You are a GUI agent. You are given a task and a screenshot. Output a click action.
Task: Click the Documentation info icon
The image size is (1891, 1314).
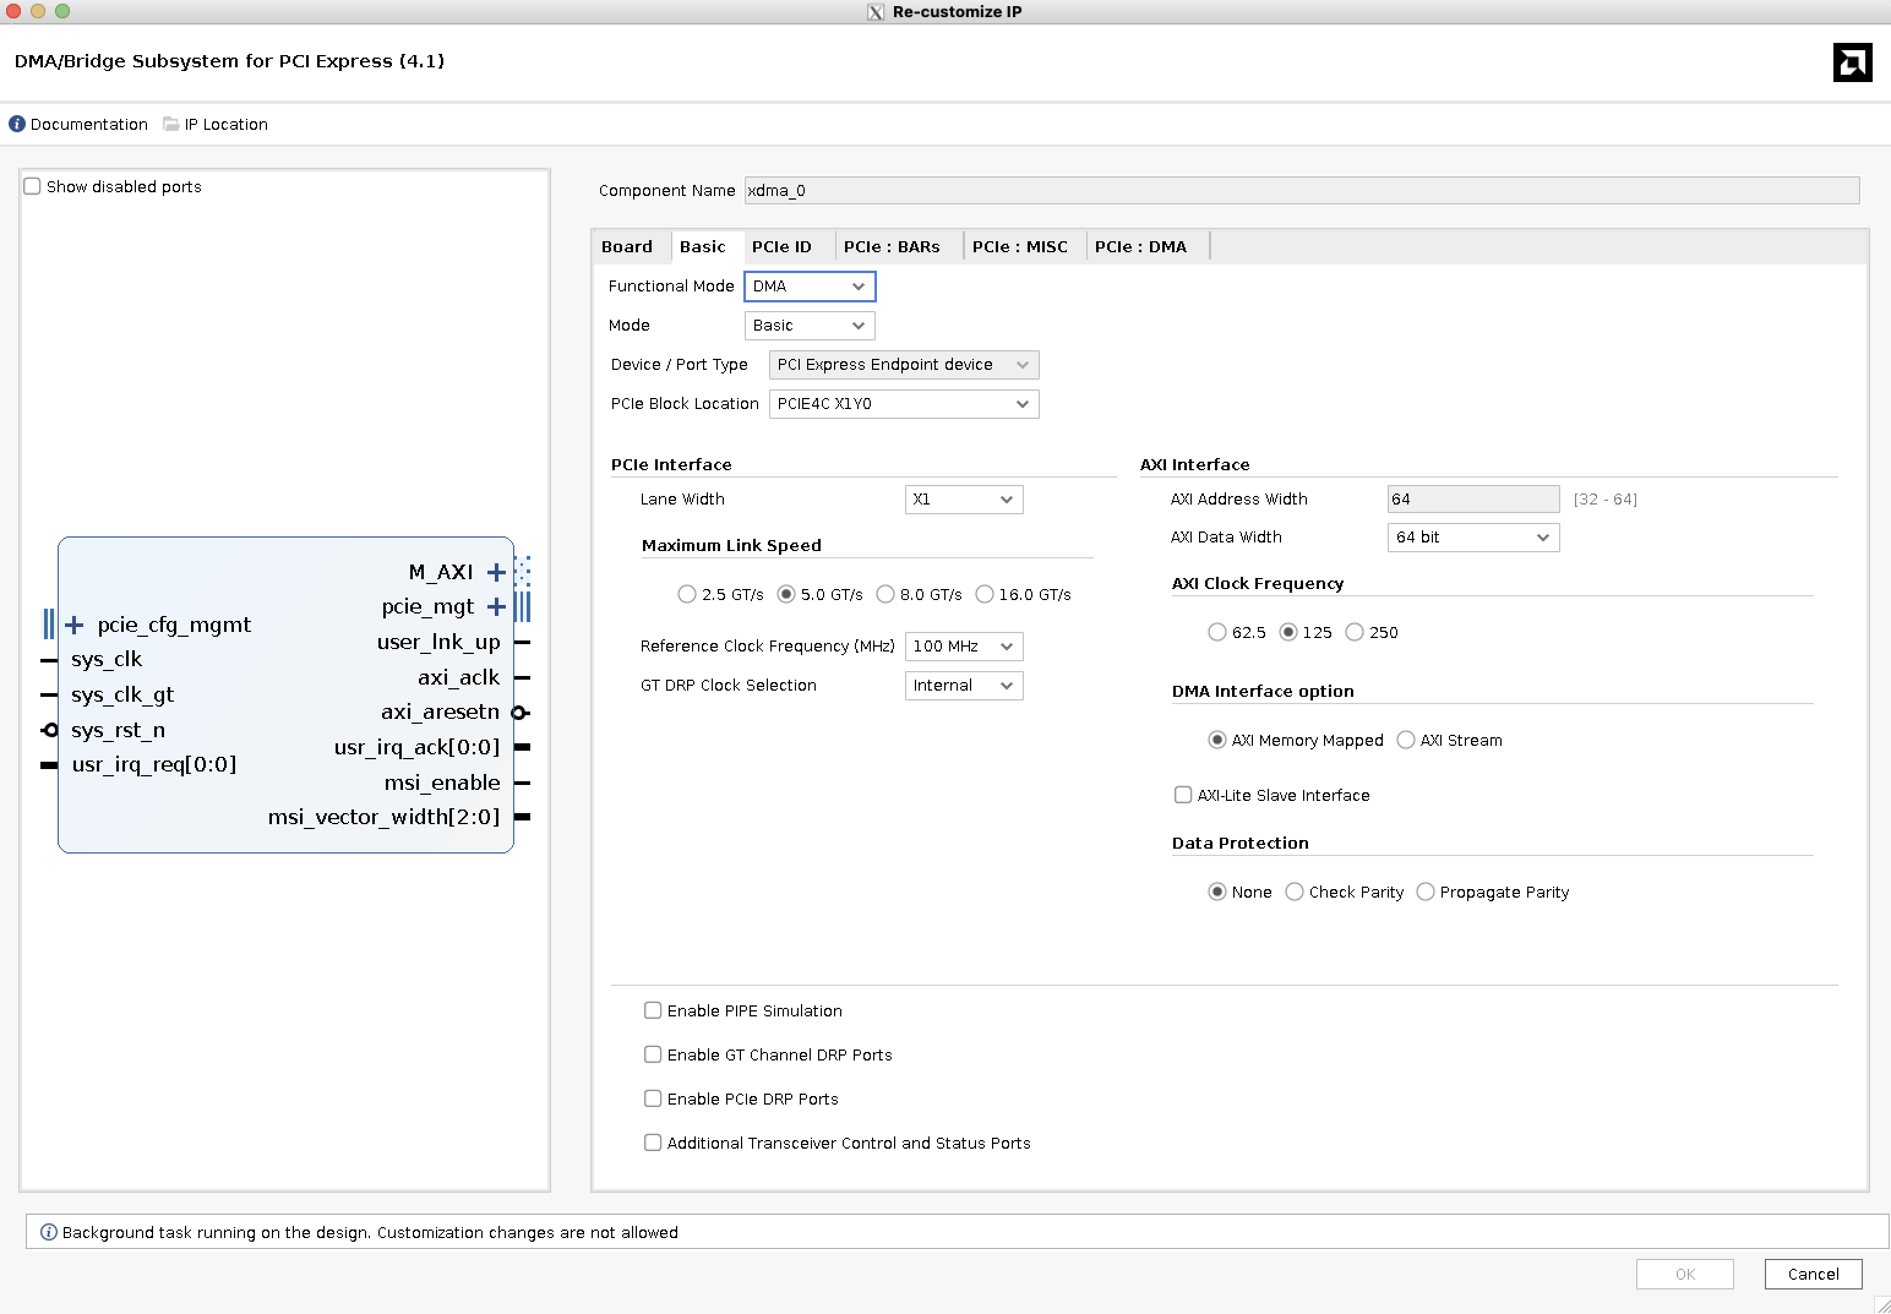tap(17, 124)
